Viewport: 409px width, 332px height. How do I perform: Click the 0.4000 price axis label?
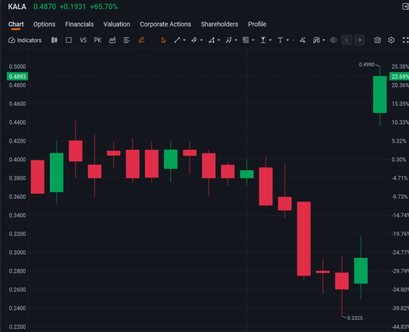17,160
